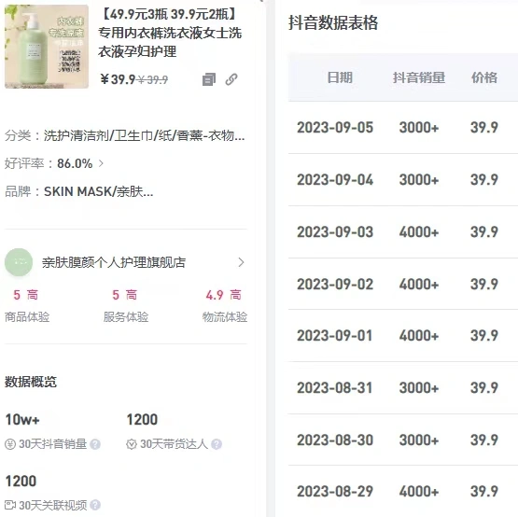Click the video camera icon beside 30天关联视频

click(x=10, y=505)
